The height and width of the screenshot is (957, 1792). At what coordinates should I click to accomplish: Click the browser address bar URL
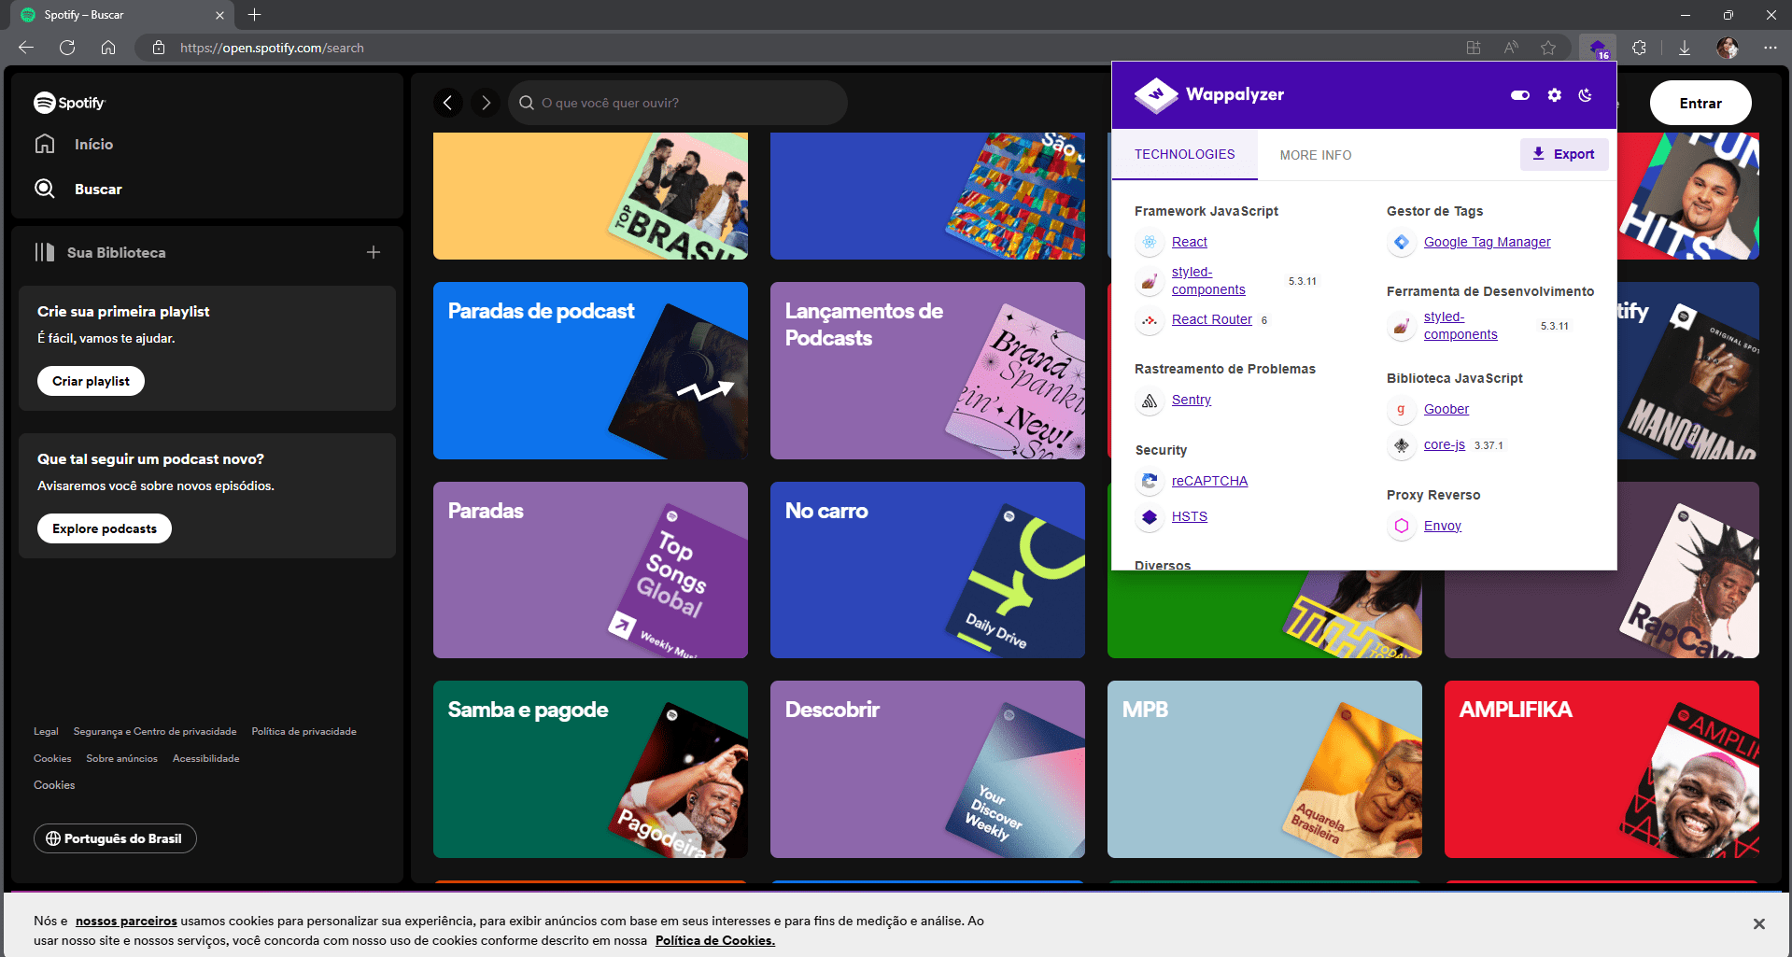pyautogui.click(x=272, y=48)
